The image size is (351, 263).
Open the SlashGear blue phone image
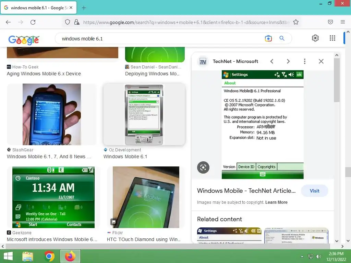pos(52,114)
